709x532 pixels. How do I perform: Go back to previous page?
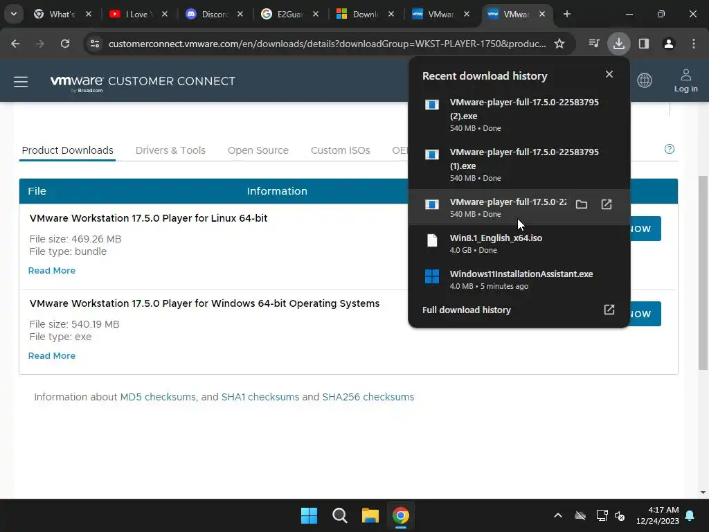[15, 44]
